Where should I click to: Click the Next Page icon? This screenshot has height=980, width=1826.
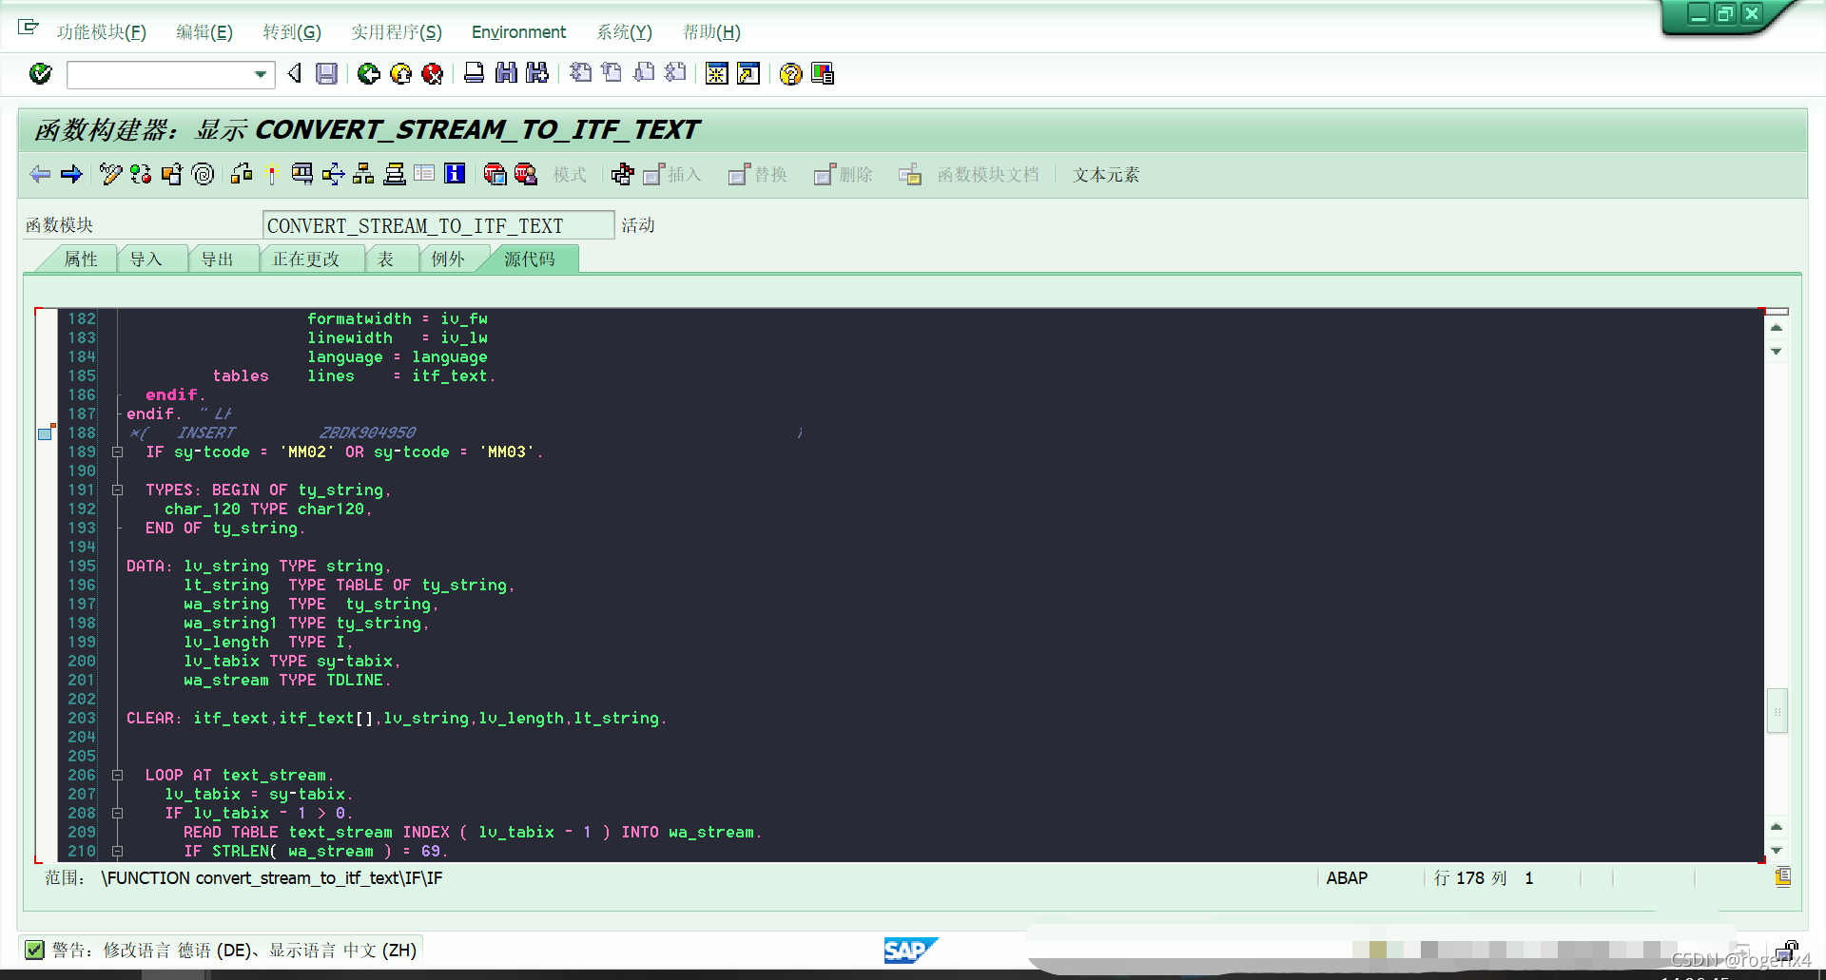(644, 73)
